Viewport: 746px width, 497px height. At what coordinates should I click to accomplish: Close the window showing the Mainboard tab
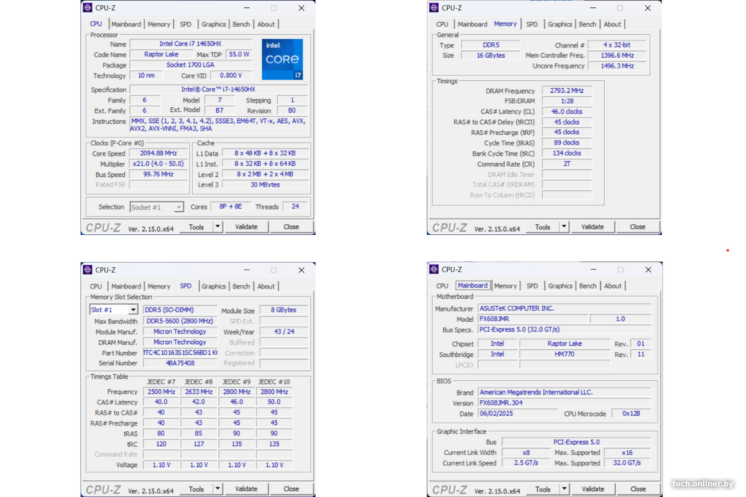point(648,270)
